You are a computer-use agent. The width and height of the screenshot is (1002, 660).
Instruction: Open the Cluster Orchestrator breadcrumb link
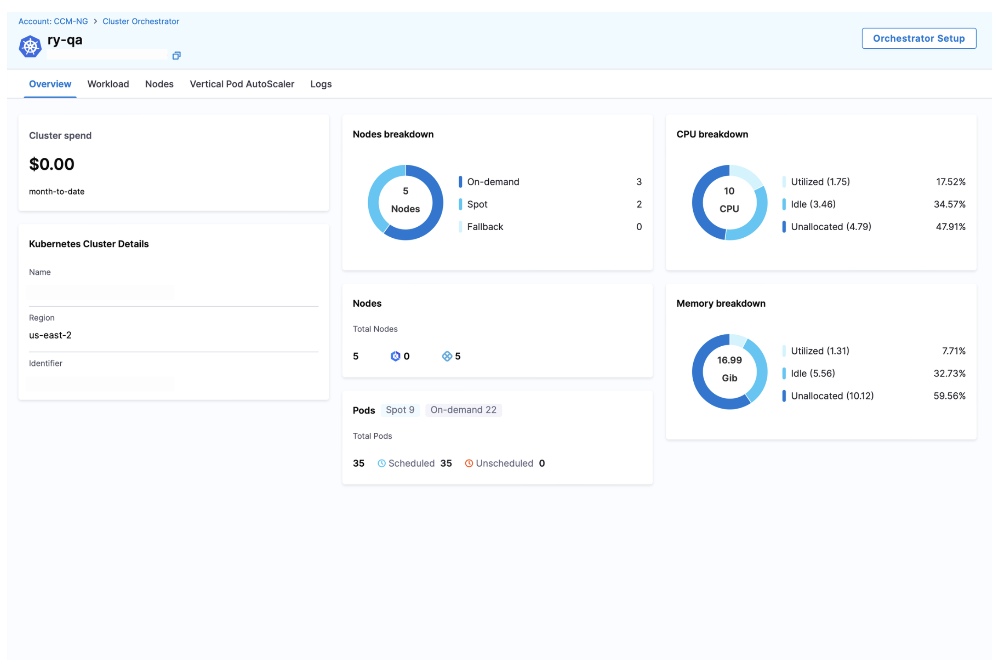[x=141, y=21]
